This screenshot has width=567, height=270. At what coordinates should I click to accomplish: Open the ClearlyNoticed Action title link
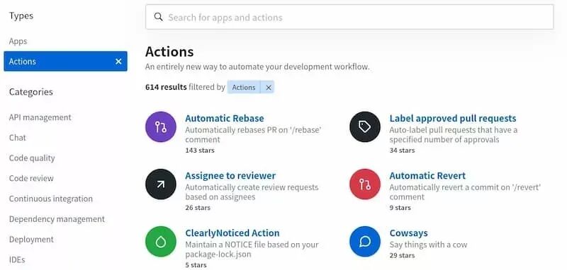[232, 233]
